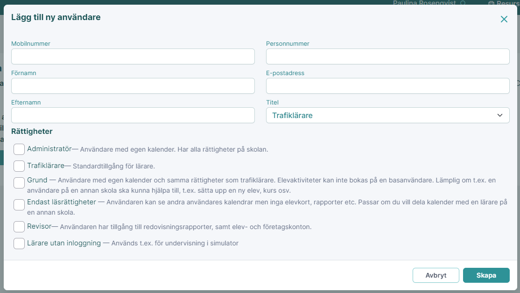Focus the Efternamn input box
This screenshot has width=520, height=293.
point(133,115)
